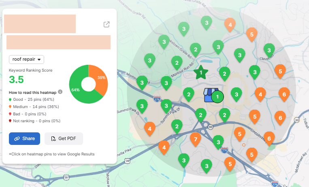309x187 pixels.
Task: Share the heatmap with the Share button
Action: [24, 138]
